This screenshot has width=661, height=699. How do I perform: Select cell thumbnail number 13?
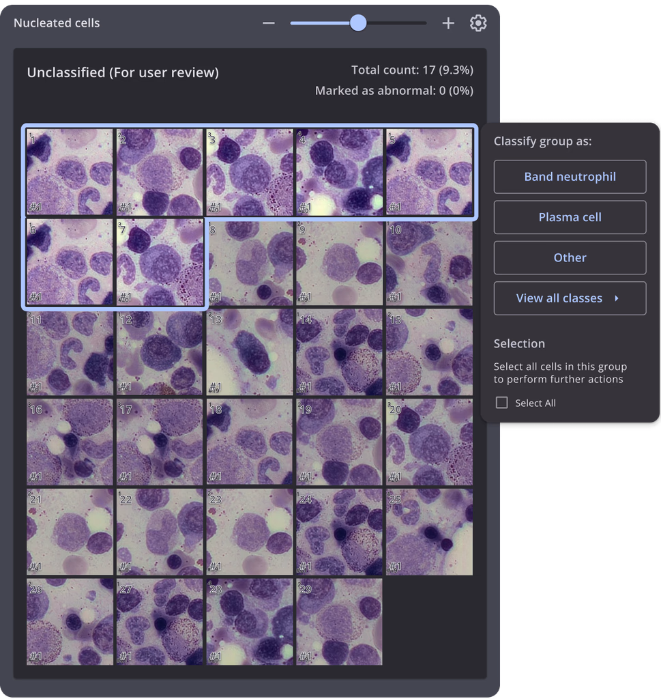[x=250, y=353]
